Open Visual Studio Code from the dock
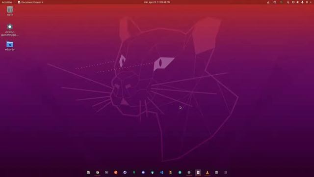 coord(161,173)
